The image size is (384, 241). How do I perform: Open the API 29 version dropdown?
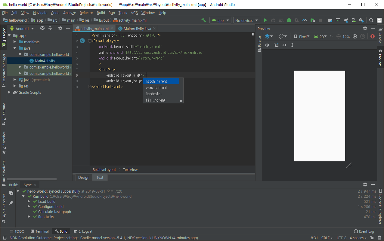tap(320, 37)
